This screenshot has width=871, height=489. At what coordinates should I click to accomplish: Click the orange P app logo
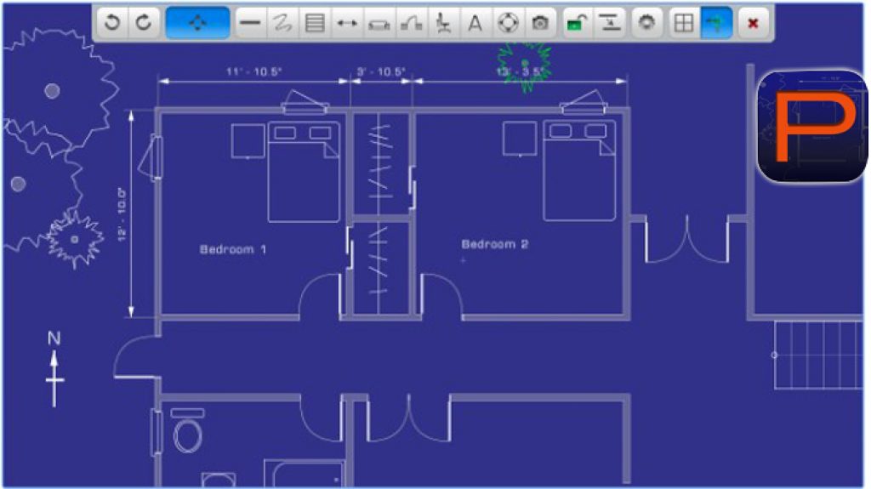pos(812,126)
